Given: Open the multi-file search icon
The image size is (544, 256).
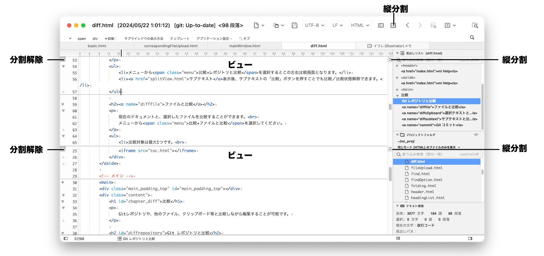Looking at the screenshot, I should 475,25.
